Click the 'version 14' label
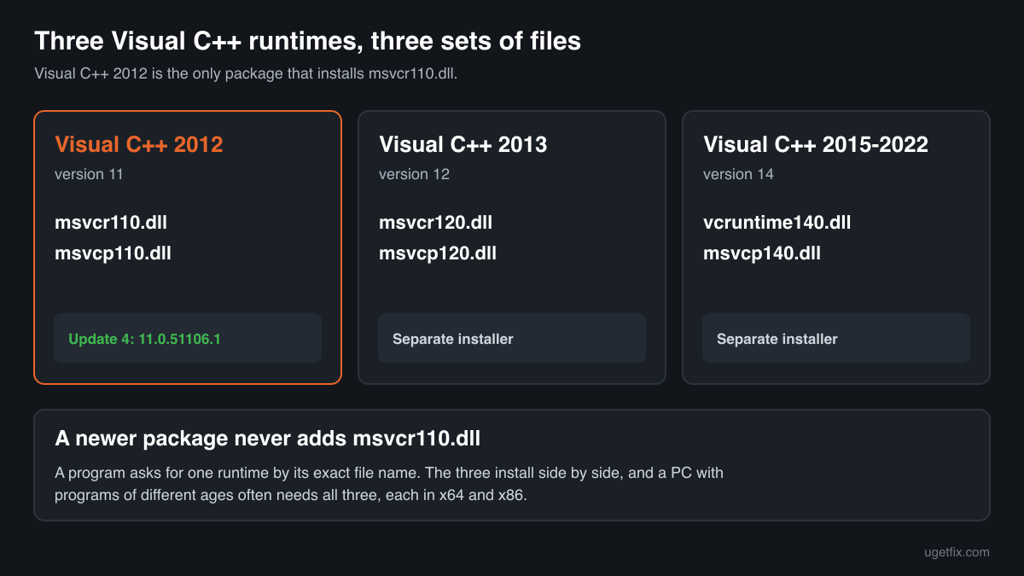Image resolution: width=1024 pixels, height=576 pixels. pos(738,174)
